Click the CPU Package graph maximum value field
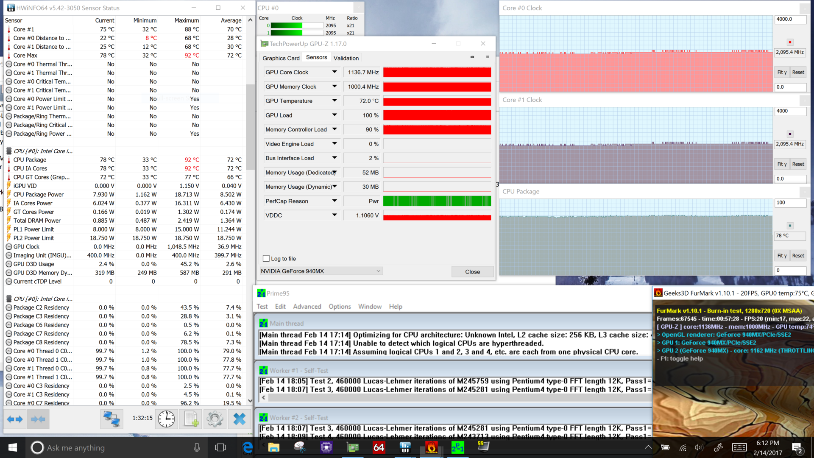Viewport: 814px width, 458px height. click(790, 203)
